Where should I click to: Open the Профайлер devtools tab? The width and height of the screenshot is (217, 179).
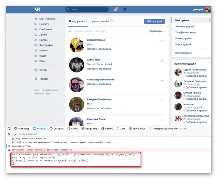(x=89, y=129)
